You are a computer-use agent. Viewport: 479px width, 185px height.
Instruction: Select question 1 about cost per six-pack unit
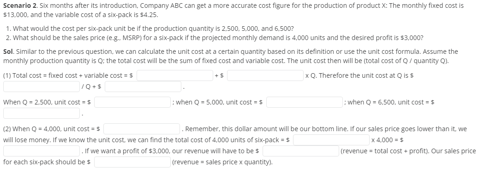point(150,29)
